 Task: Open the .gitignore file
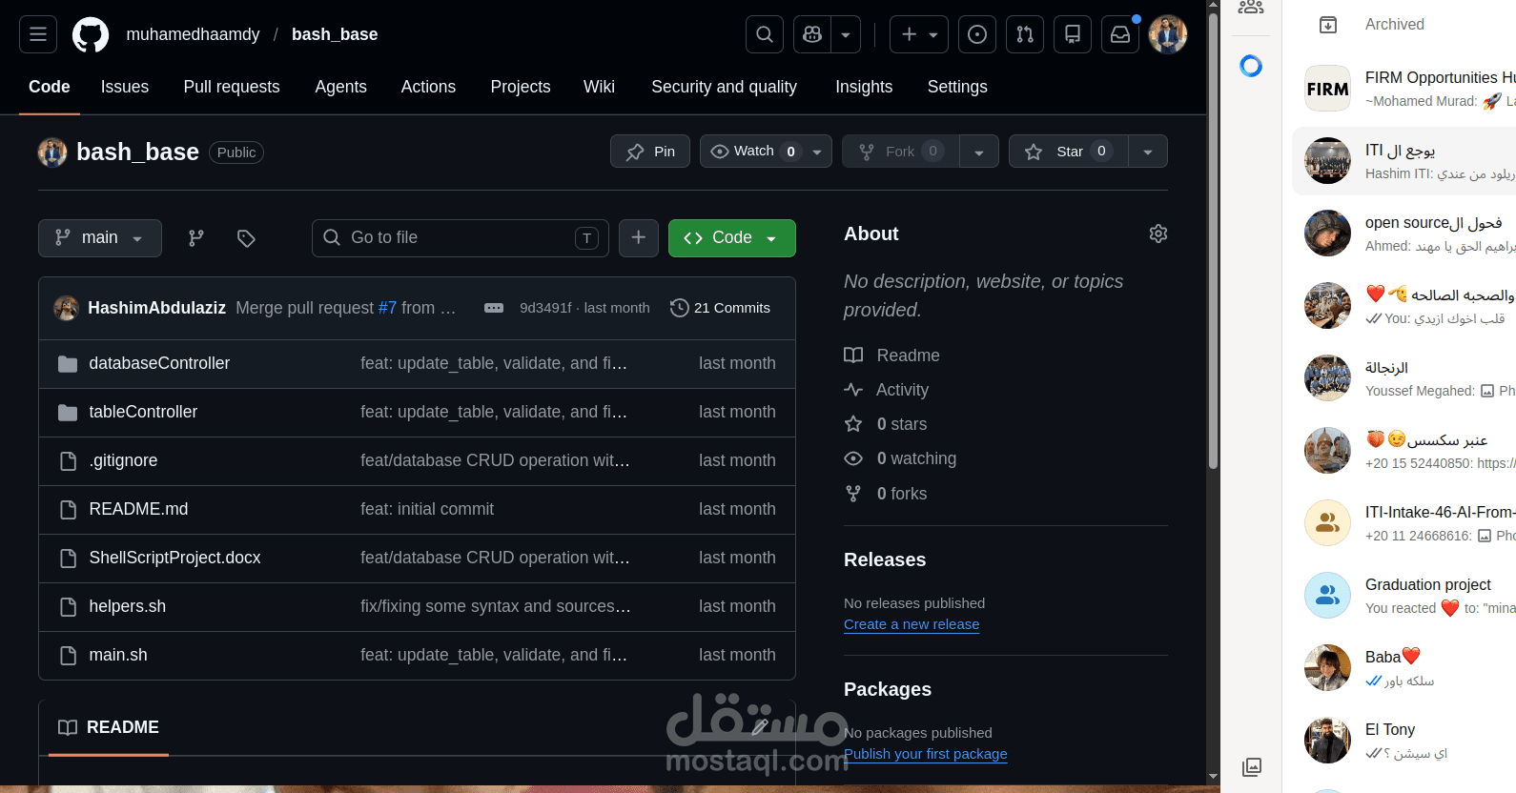124,460
